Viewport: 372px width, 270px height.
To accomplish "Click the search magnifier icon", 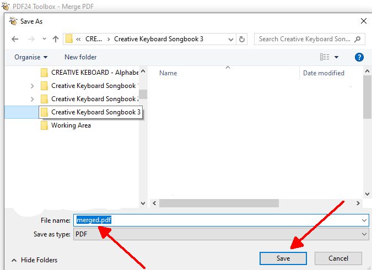I will (358, 39).
